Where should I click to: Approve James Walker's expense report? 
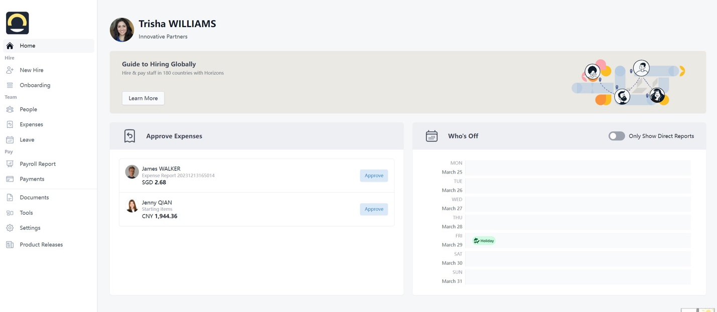373,176
